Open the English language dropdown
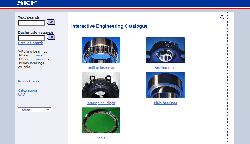 [34, 110]
